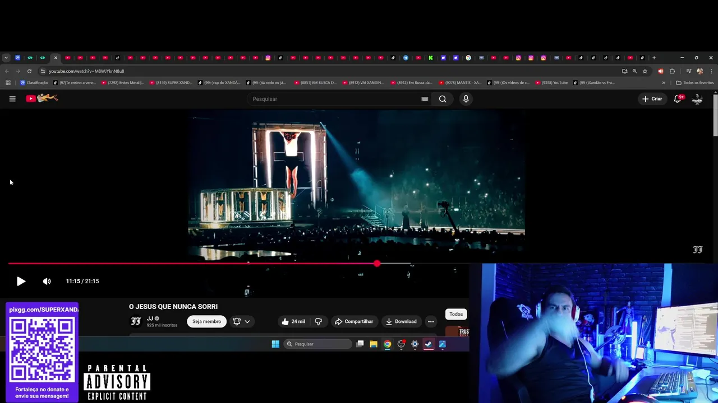Image resolution: width=718 pixels, height=403 pixels.
Task: Click the YouTube search magnifier button
Action: pos(443,99)
